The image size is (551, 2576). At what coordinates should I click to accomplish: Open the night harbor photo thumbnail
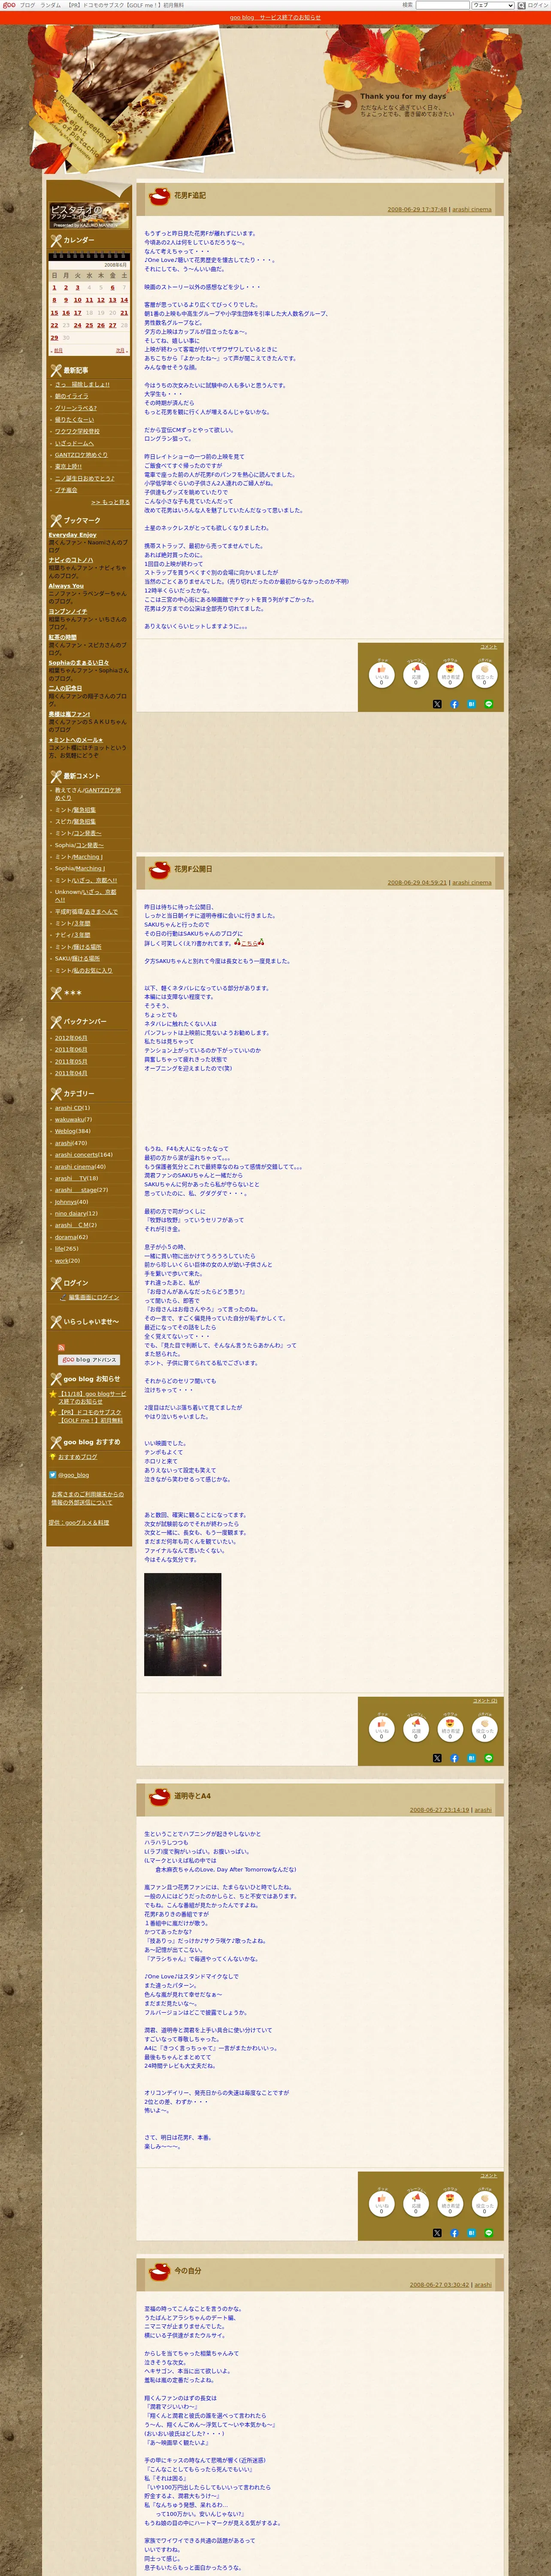coord(183,1625)
